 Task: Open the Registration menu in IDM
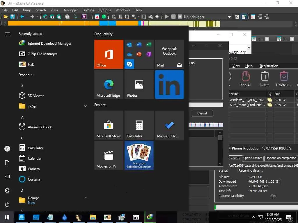pyautogui.click(x=269, y=66)
